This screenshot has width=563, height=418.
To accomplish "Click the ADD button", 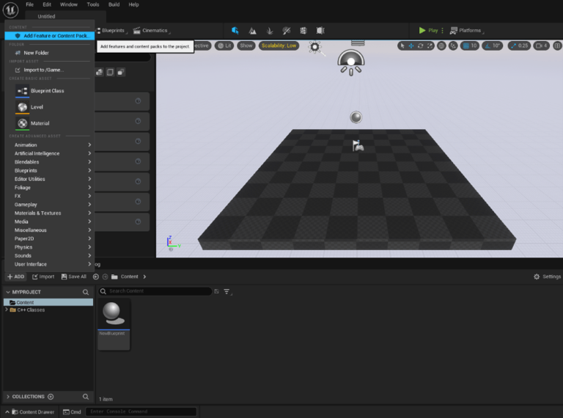I will (16, 276).
